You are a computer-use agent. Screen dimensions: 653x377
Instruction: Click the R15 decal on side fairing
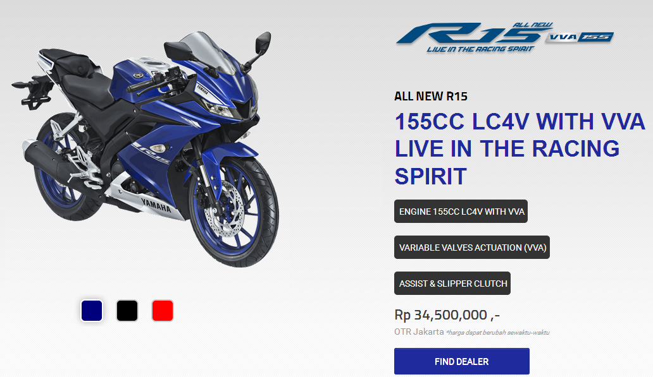(x=151, y=153)
